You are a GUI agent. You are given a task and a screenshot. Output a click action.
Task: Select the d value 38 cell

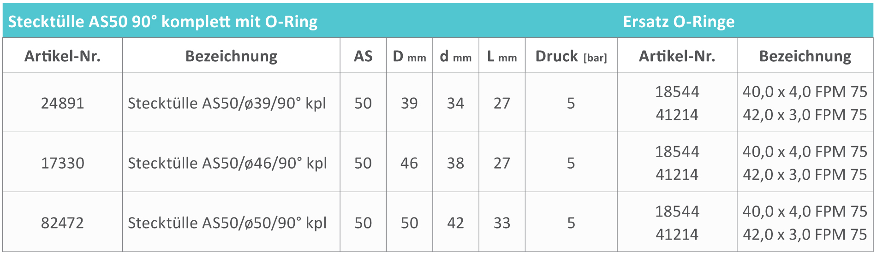455,163
